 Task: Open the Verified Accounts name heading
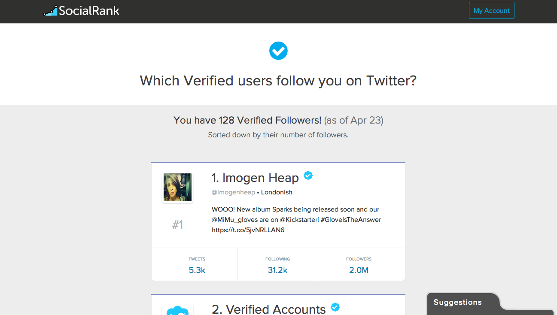(x=269, y=309)
